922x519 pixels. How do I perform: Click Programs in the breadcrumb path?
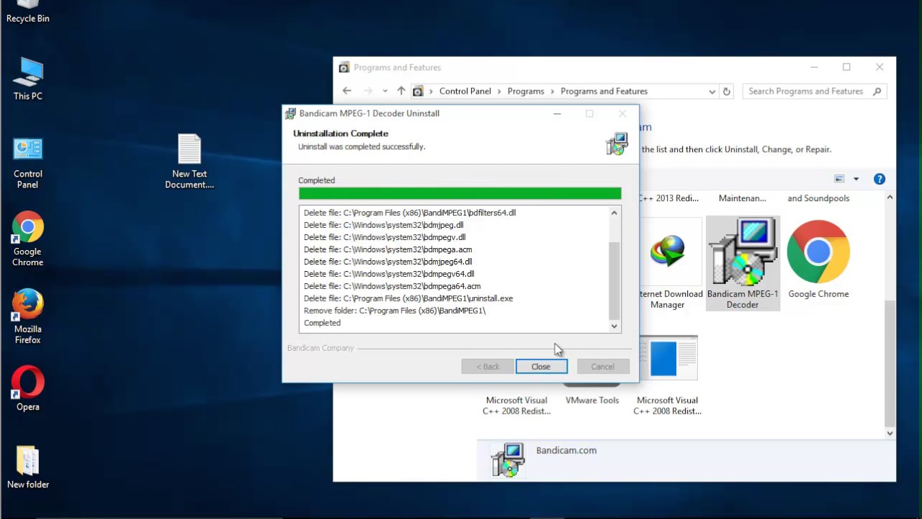[526, 92]
